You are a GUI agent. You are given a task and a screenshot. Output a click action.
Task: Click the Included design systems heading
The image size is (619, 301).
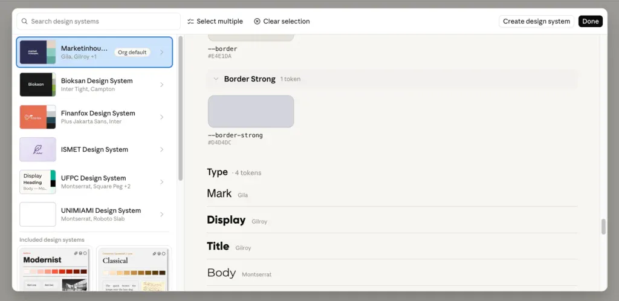click(52, 240)
